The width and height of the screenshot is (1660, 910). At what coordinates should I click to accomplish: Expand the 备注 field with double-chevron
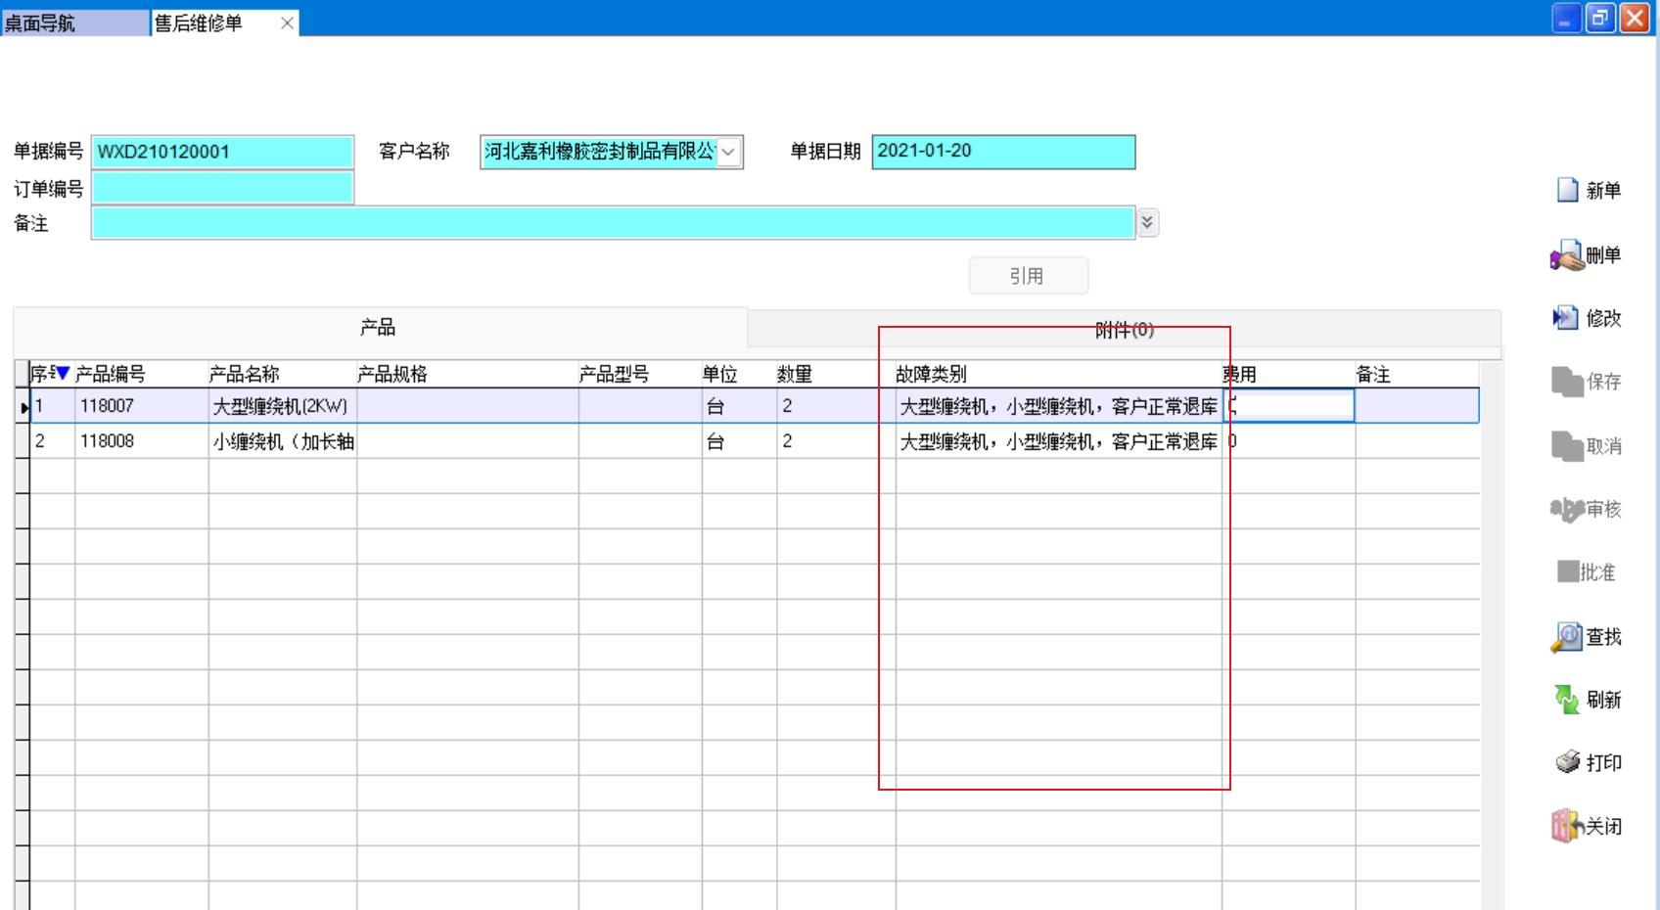(x=1147, y=223)
